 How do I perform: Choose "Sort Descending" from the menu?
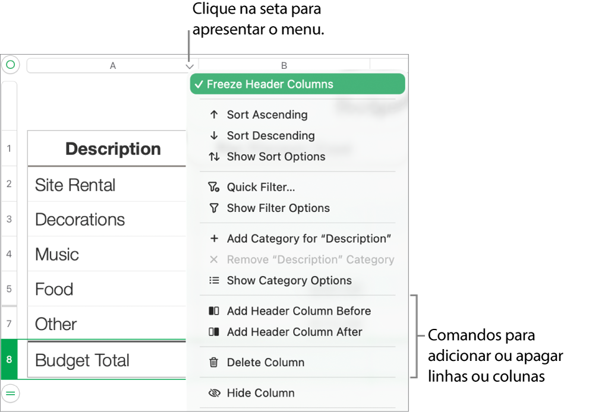tap(270, 135)
